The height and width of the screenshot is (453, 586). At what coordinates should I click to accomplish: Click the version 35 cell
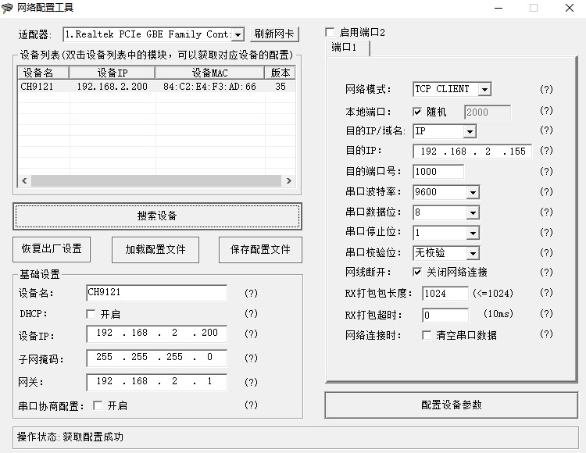tap(280, 86)
